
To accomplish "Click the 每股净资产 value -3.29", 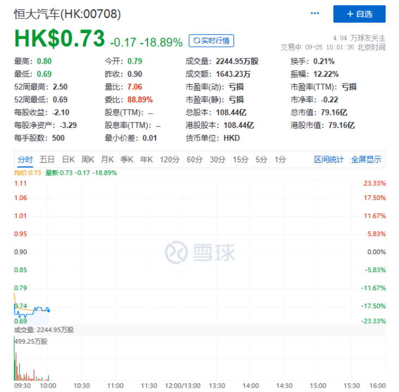I will point(68,125).
